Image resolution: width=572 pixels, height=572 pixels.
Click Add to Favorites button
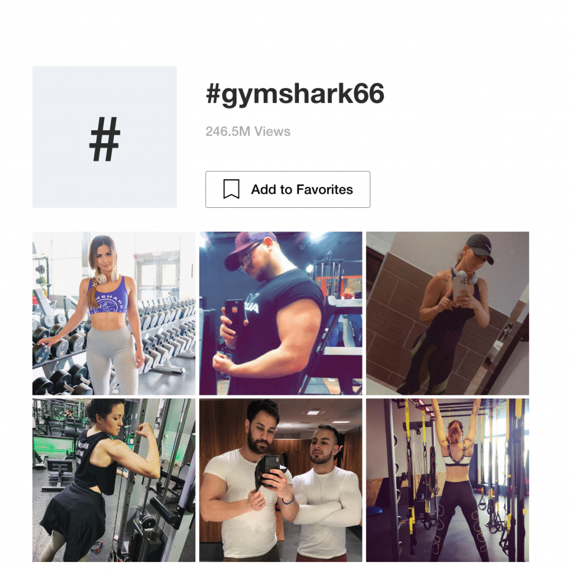[288, 189]
